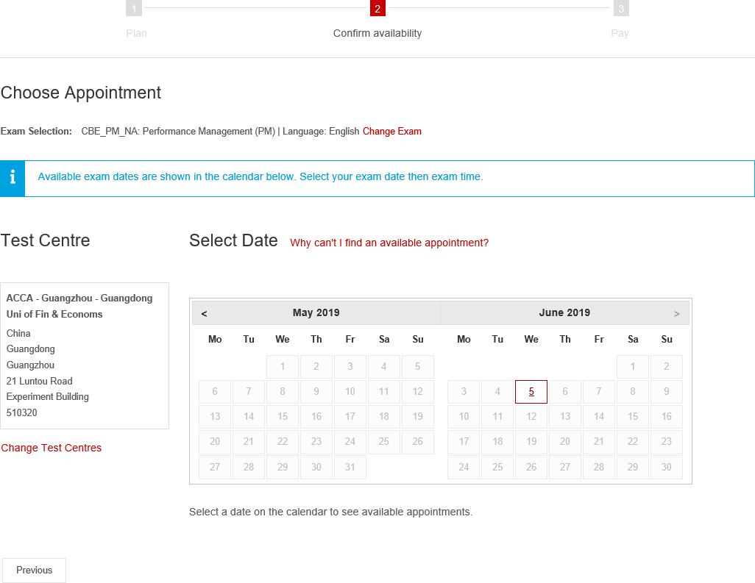Screen dimensions: 755x583
Task: Click the May 2019 month header
Action: pyautogui.click(x=316, y=312)
